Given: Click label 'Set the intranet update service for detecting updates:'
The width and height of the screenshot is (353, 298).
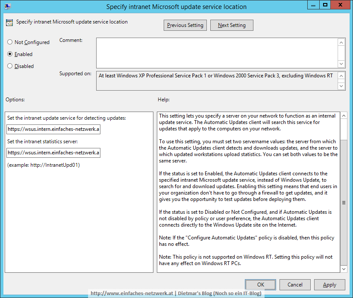Looking at the screenshot, I should tap(67, 118).
